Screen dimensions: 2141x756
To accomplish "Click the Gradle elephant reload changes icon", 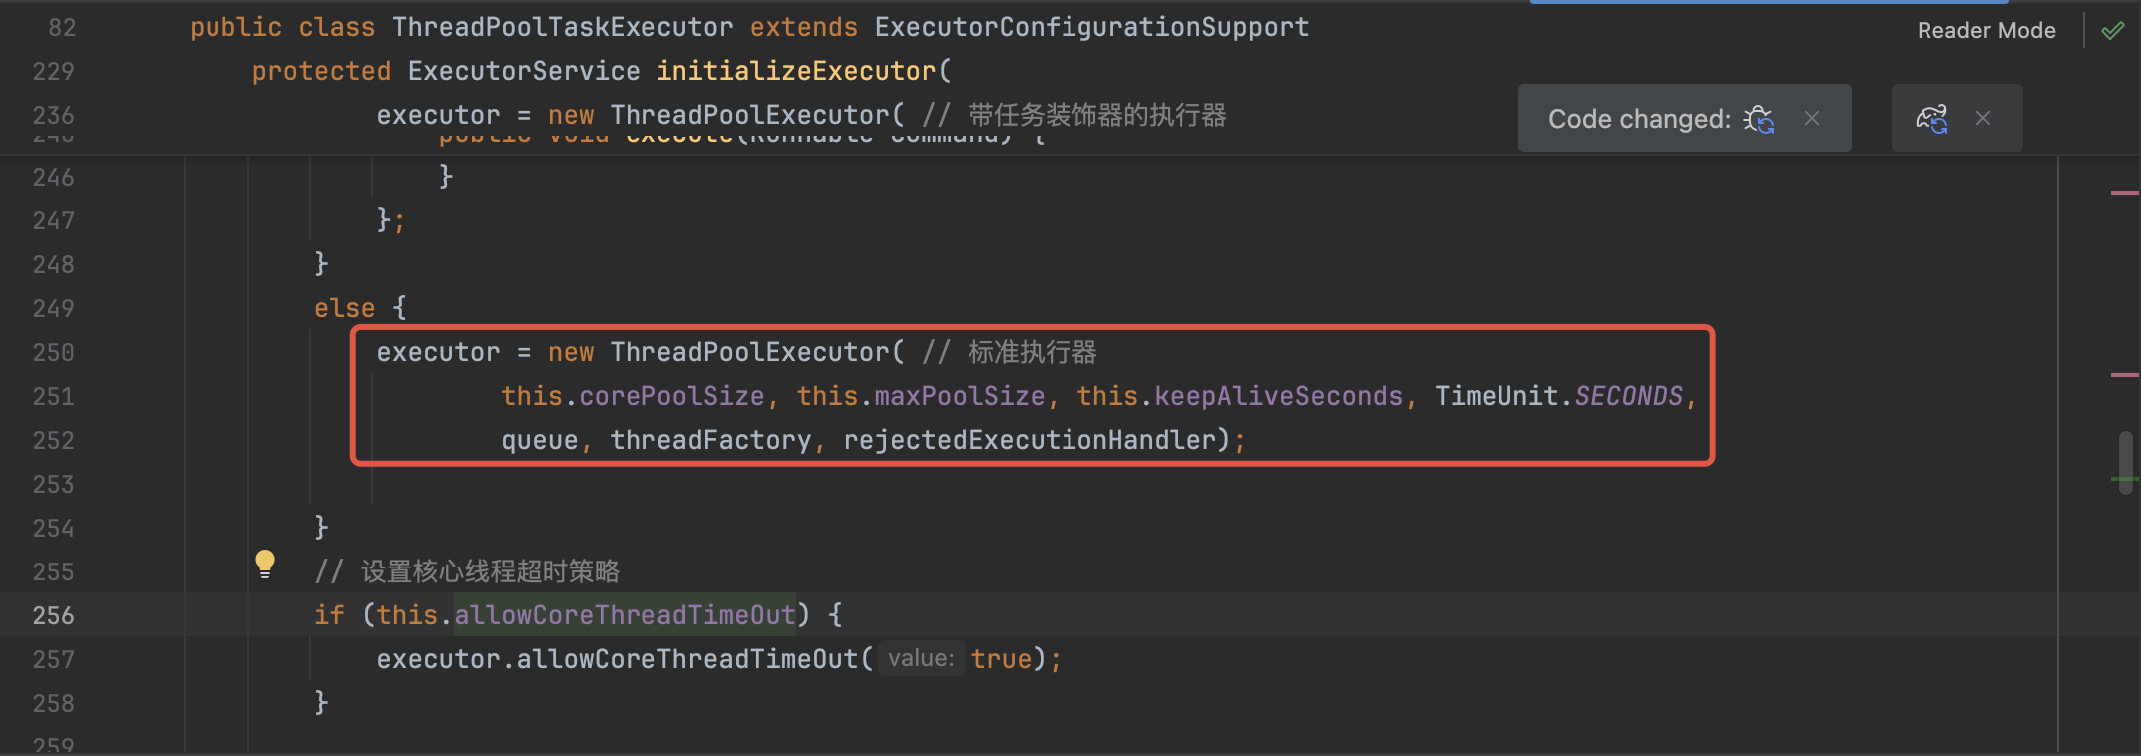I will 1931,119.
